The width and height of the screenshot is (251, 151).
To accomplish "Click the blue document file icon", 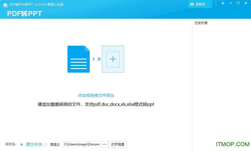I will click(x=78, y=59).
